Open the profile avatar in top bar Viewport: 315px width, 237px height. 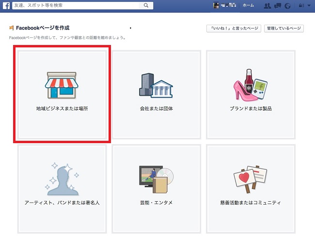(216, 5)
